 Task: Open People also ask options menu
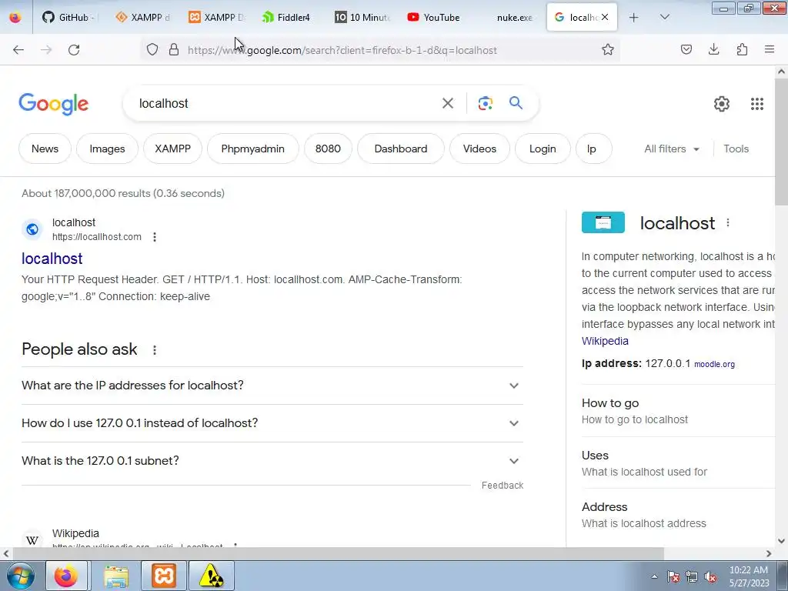(155, 350)
